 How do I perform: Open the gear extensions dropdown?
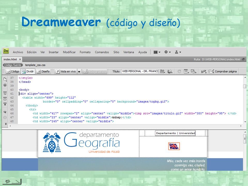167,52
